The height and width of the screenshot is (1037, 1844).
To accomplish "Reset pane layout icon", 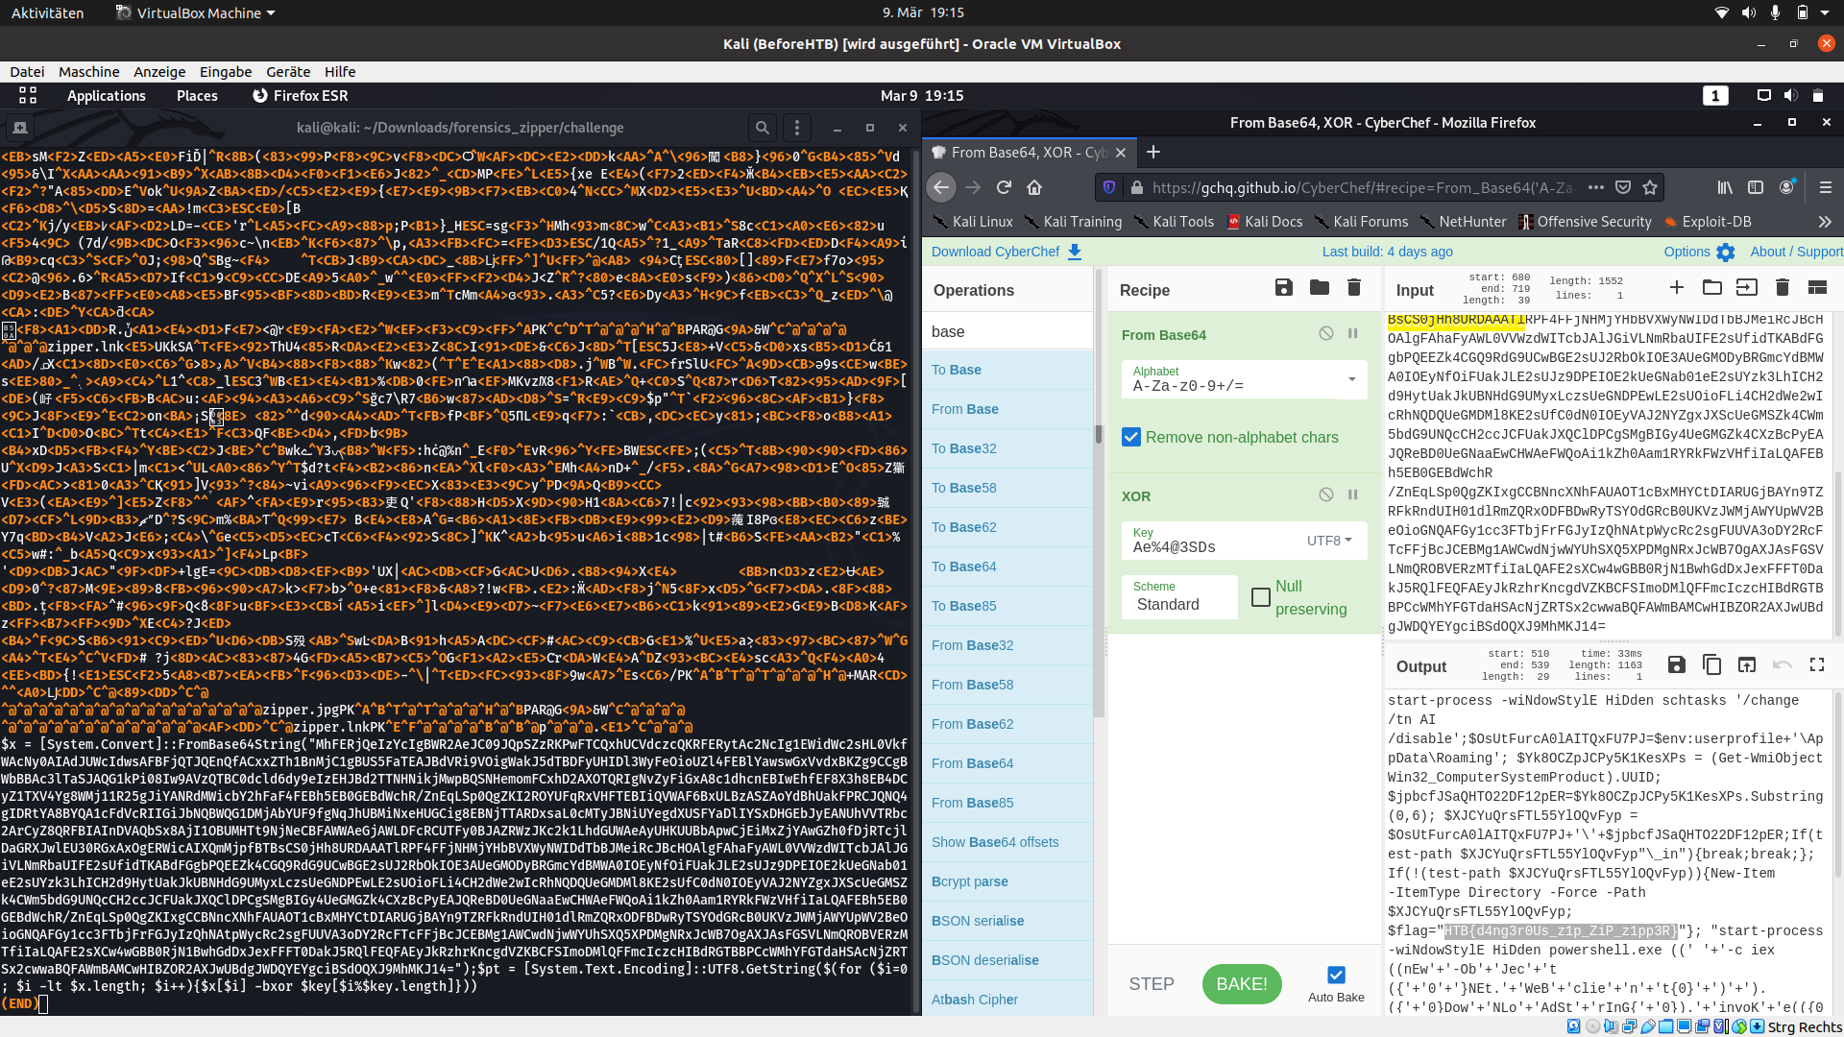I will [x=1817, y=287].
